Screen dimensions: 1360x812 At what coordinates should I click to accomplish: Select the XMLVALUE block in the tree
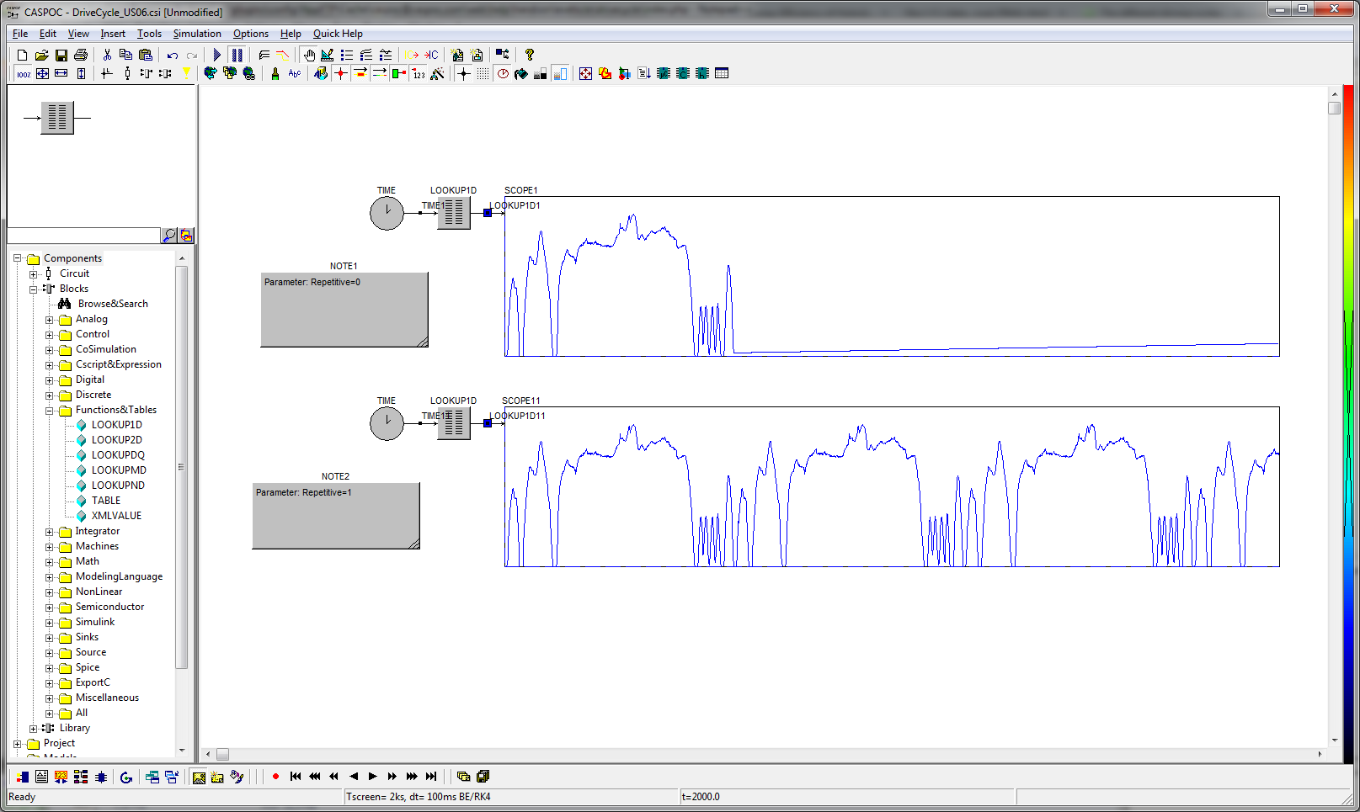[116, 516]
